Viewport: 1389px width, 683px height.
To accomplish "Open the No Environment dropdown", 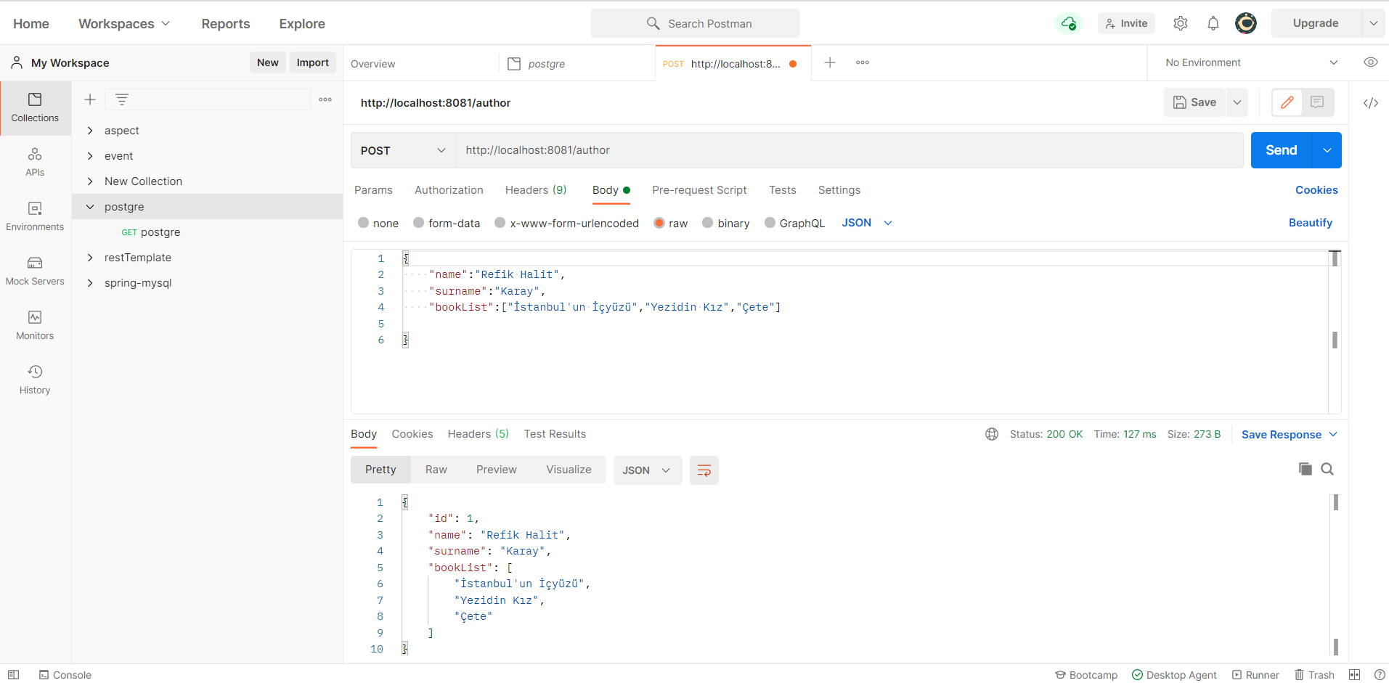I will 1249,62.
